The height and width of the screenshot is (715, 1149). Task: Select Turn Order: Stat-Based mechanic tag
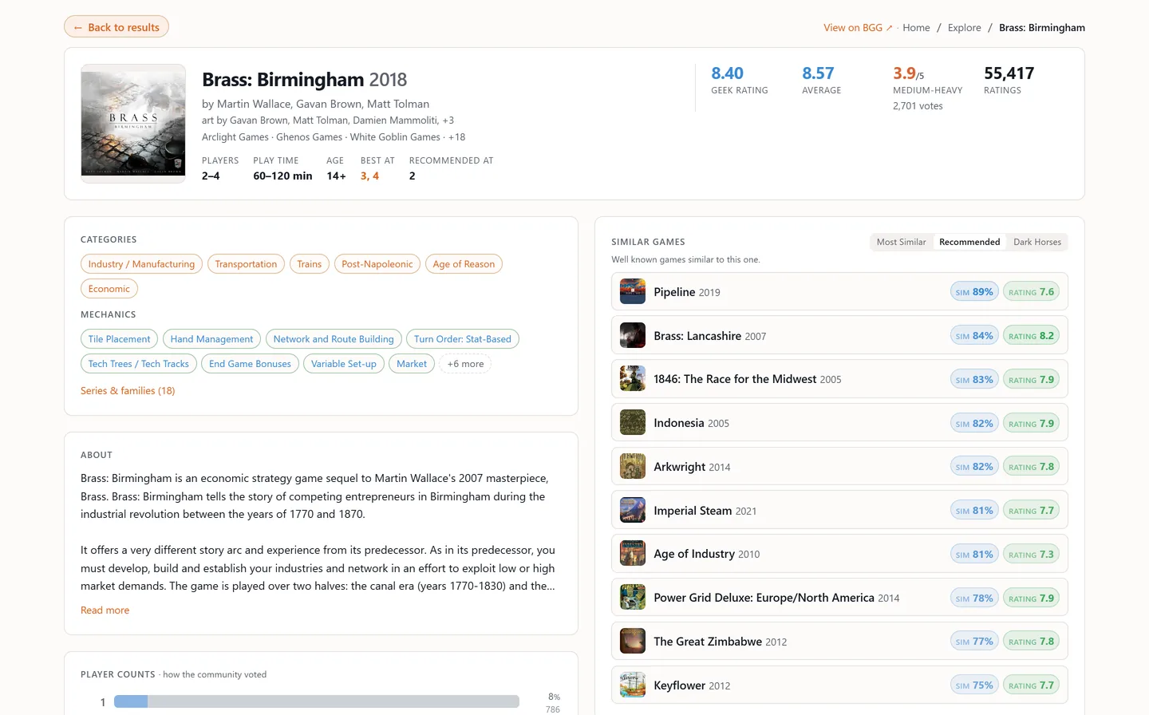(463, 339)
